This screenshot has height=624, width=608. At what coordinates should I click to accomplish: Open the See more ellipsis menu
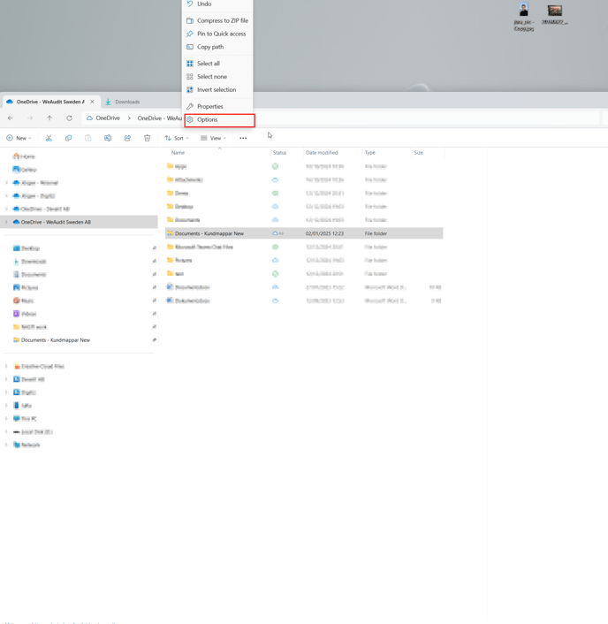coord(243,138)
